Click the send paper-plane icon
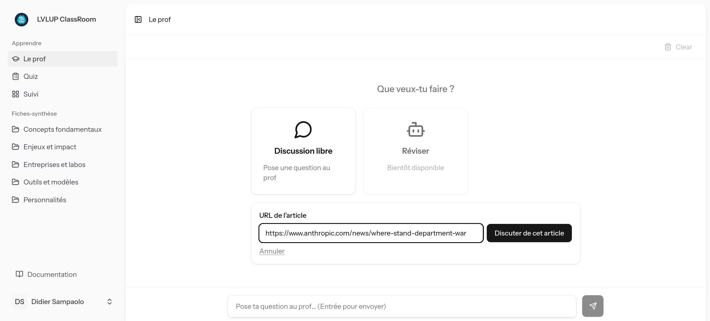710x321 pixels. pos(593,306)
